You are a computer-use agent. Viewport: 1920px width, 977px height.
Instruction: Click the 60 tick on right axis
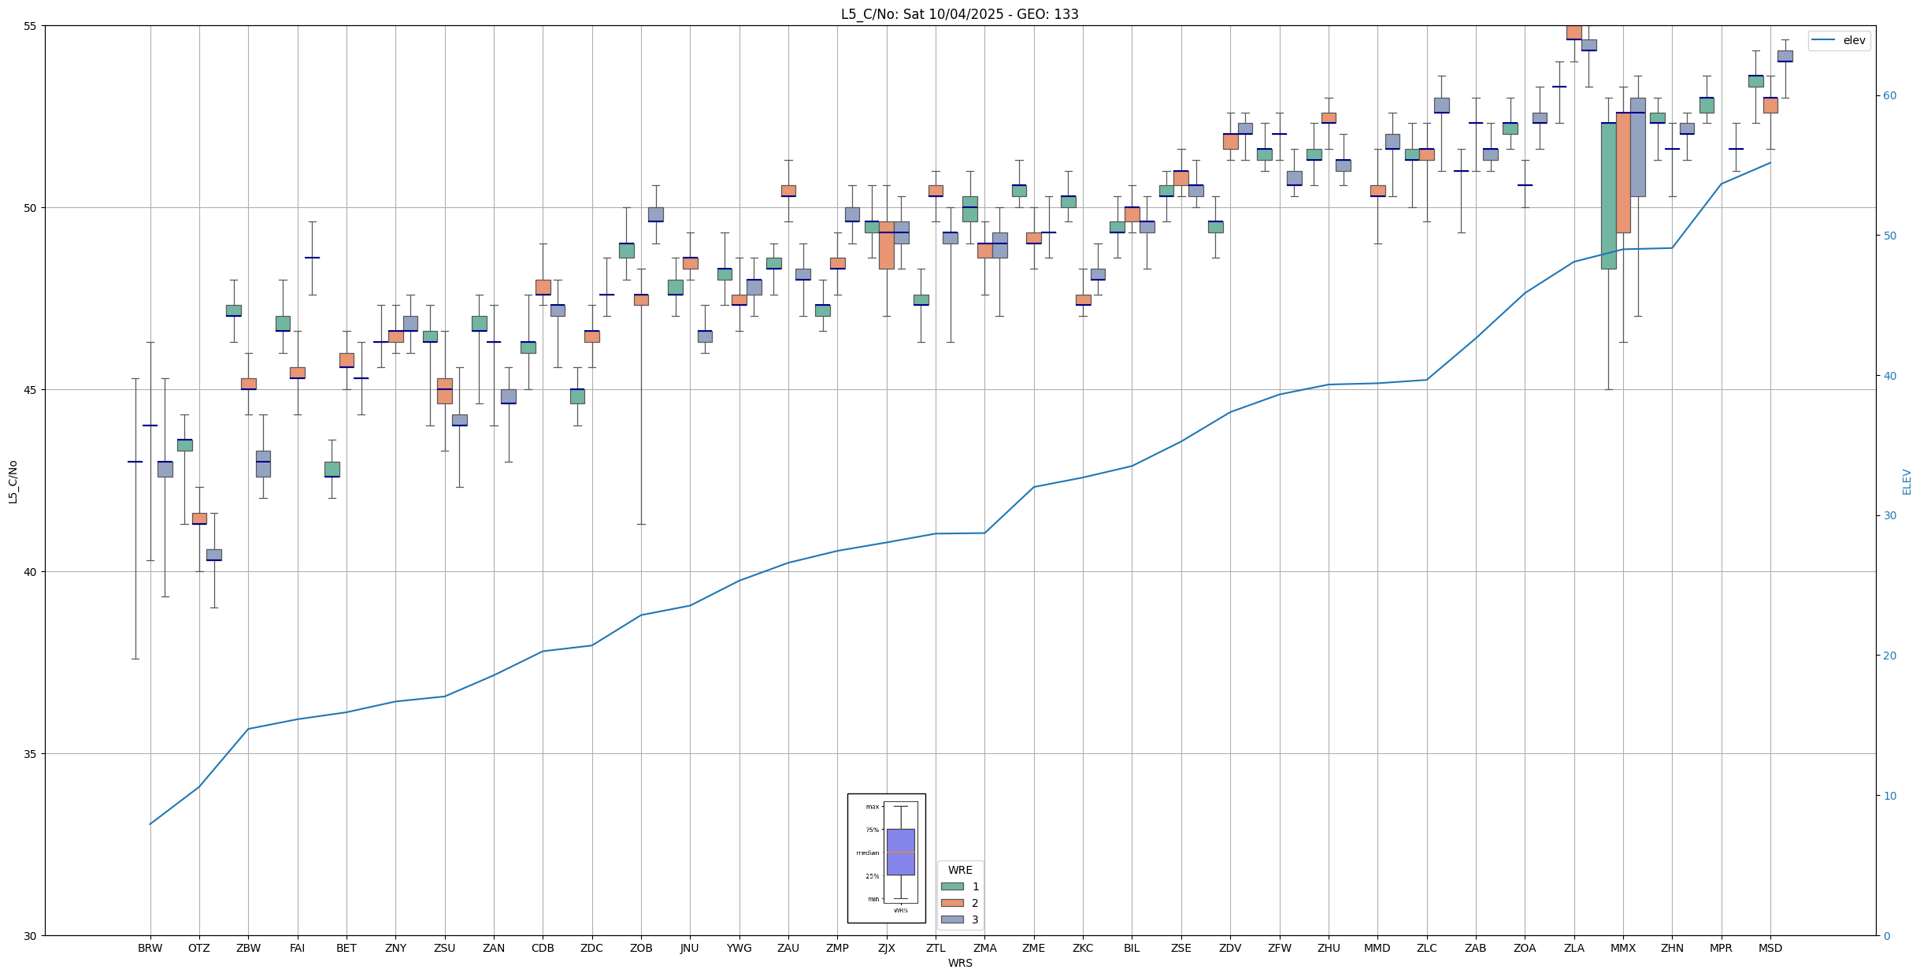click(1889, 96)
